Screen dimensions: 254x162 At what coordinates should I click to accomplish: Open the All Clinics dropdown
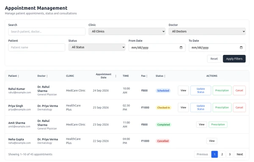(127, 31)
